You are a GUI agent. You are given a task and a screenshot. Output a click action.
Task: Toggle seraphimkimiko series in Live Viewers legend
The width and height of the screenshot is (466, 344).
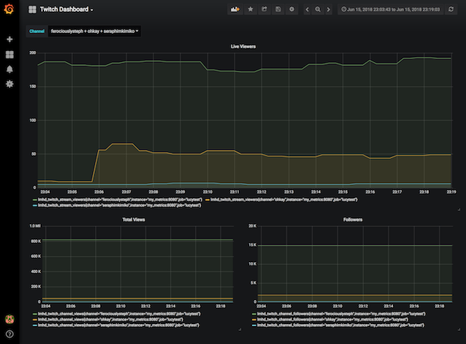[119, 205]
